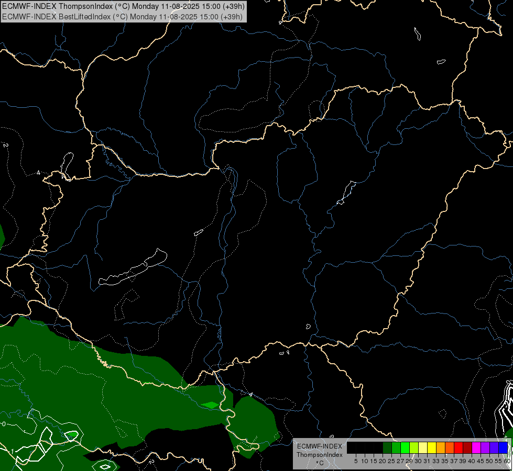Screen dimensions: 513x471
Task: Click the legend tick value 15
Action: (x=374, y=461)
